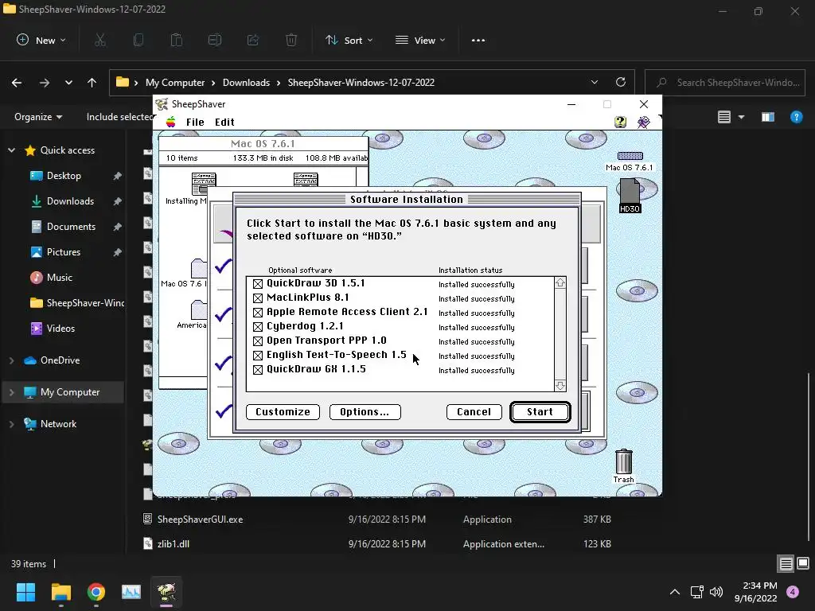Open the New dropdown in Explorer

click(x=41, y=40)
